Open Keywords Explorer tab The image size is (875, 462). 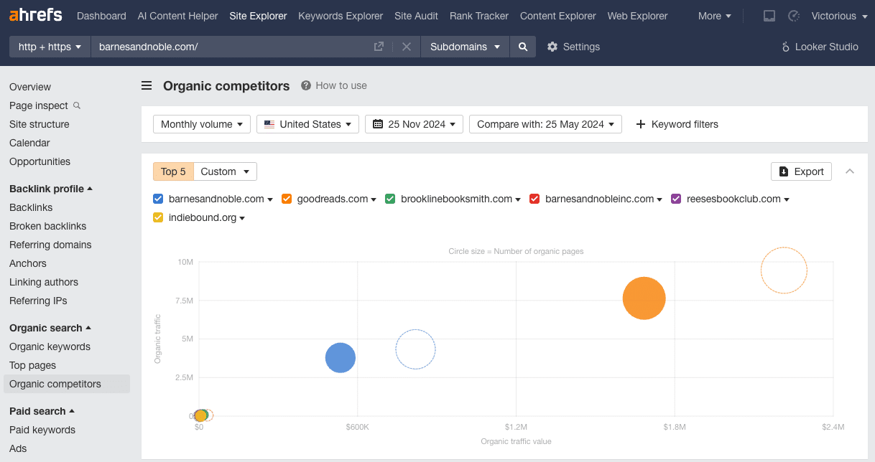click(341, 16)
